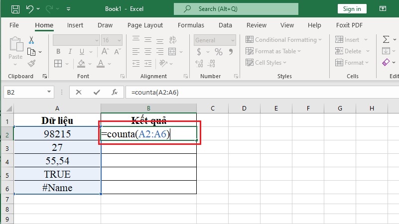Click the Cut scissors icon
399x224 pixels.
[x=31, y=40]
